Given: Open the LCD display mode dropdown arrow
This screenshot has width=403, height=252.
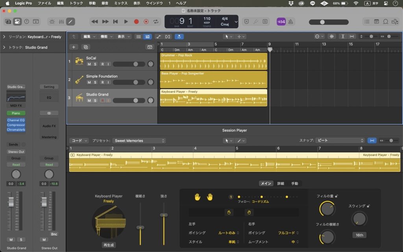Looking at the screenshot, I should (x=236, y=22).
